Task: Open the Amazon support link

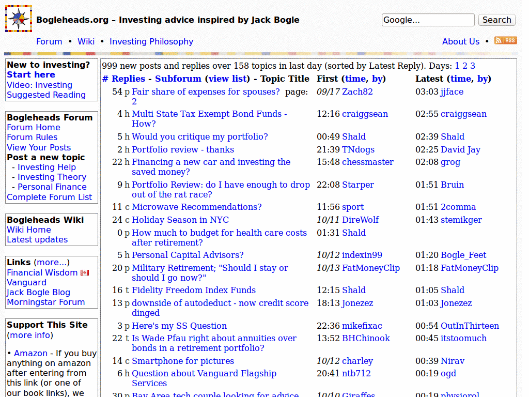Action: pos(30,353)
